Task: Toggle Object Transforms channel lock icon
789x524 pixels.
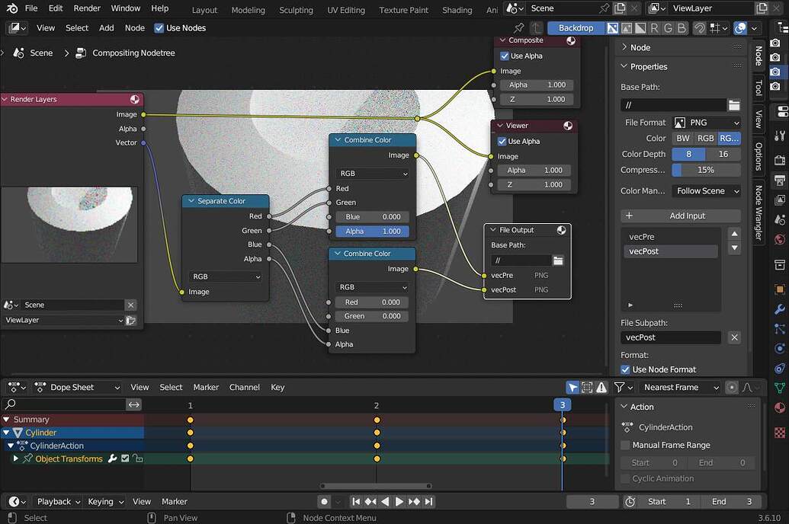Action: pos(137,458)
